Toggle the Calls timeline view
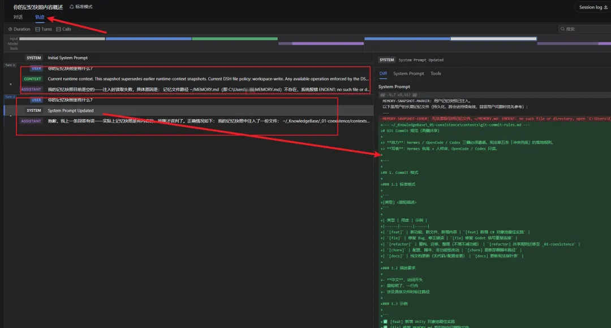Screen dimensions: 611x328 pyautogui.click(x=63, y=29)
